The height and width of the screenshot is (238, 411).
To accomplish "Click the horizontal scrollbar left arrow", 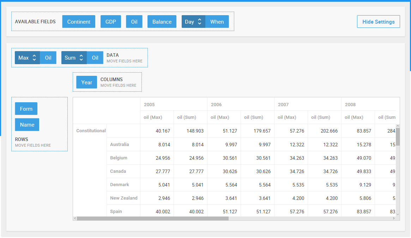I will point(75,218).
